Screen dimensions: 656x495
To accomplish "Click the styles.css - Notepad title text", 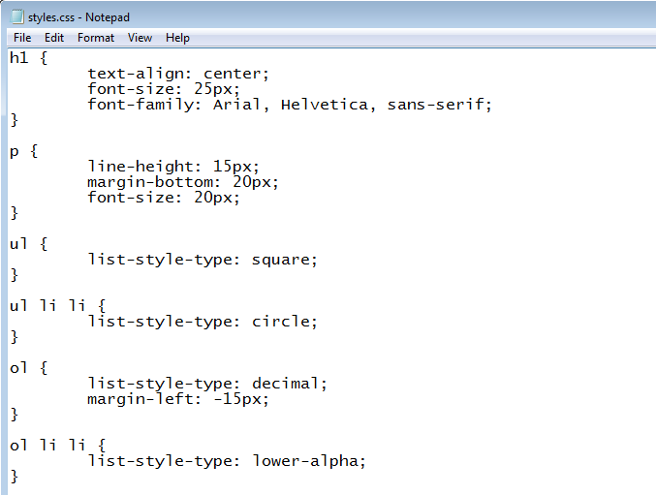I will 78,17.
